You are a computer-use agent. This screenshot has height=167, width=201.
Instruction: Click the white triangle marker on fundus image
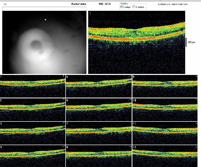45,19
